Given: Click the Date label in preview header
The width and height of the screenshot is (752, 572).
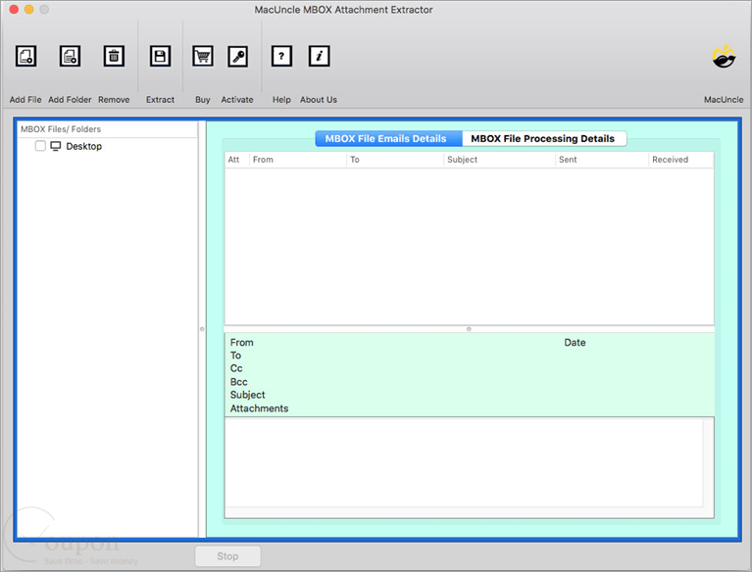Looking at the screenshot, I should 575,343.
